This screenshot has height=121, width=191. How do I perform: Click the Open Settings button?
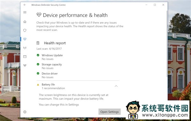tap(110, 112)
